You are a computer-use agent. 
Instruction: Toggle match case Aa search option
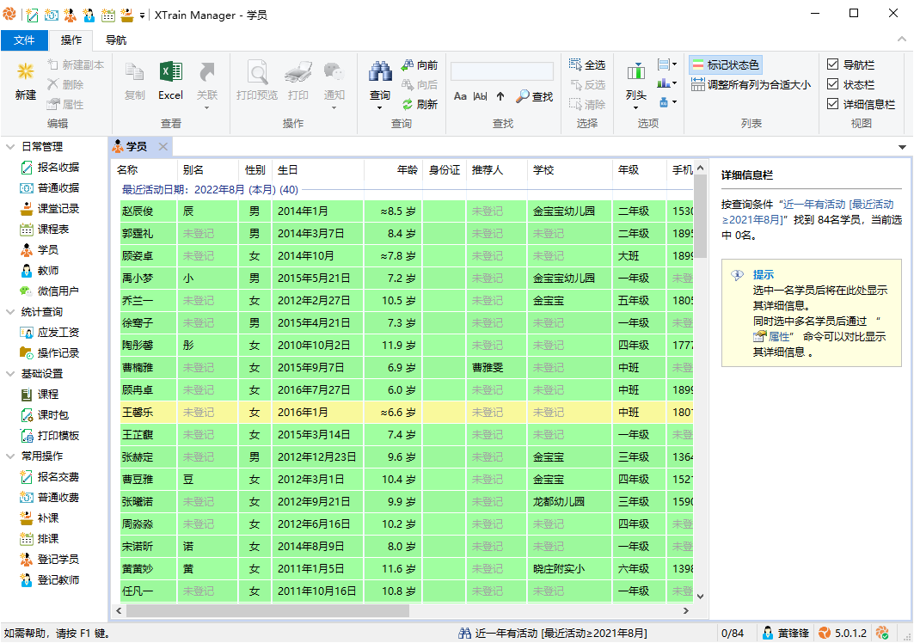point(460,96)
